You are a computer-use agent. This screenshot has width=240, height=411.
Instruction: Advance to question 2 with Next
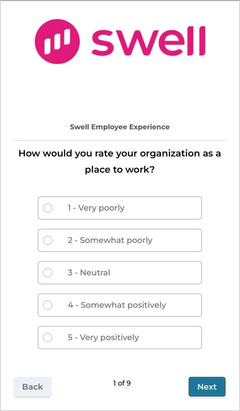[x=207, y=387]
